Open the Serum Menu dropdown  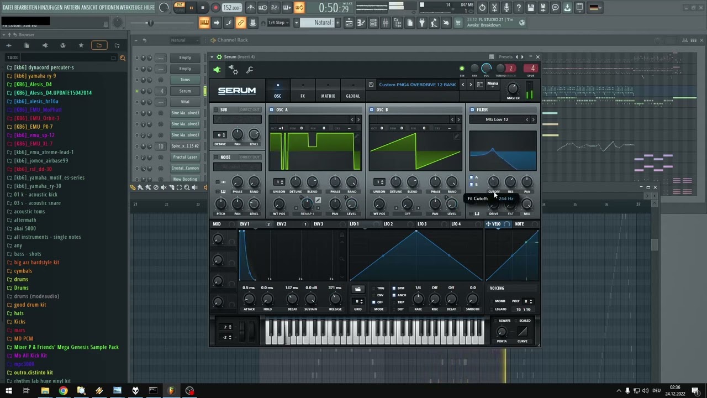point(492,84)
